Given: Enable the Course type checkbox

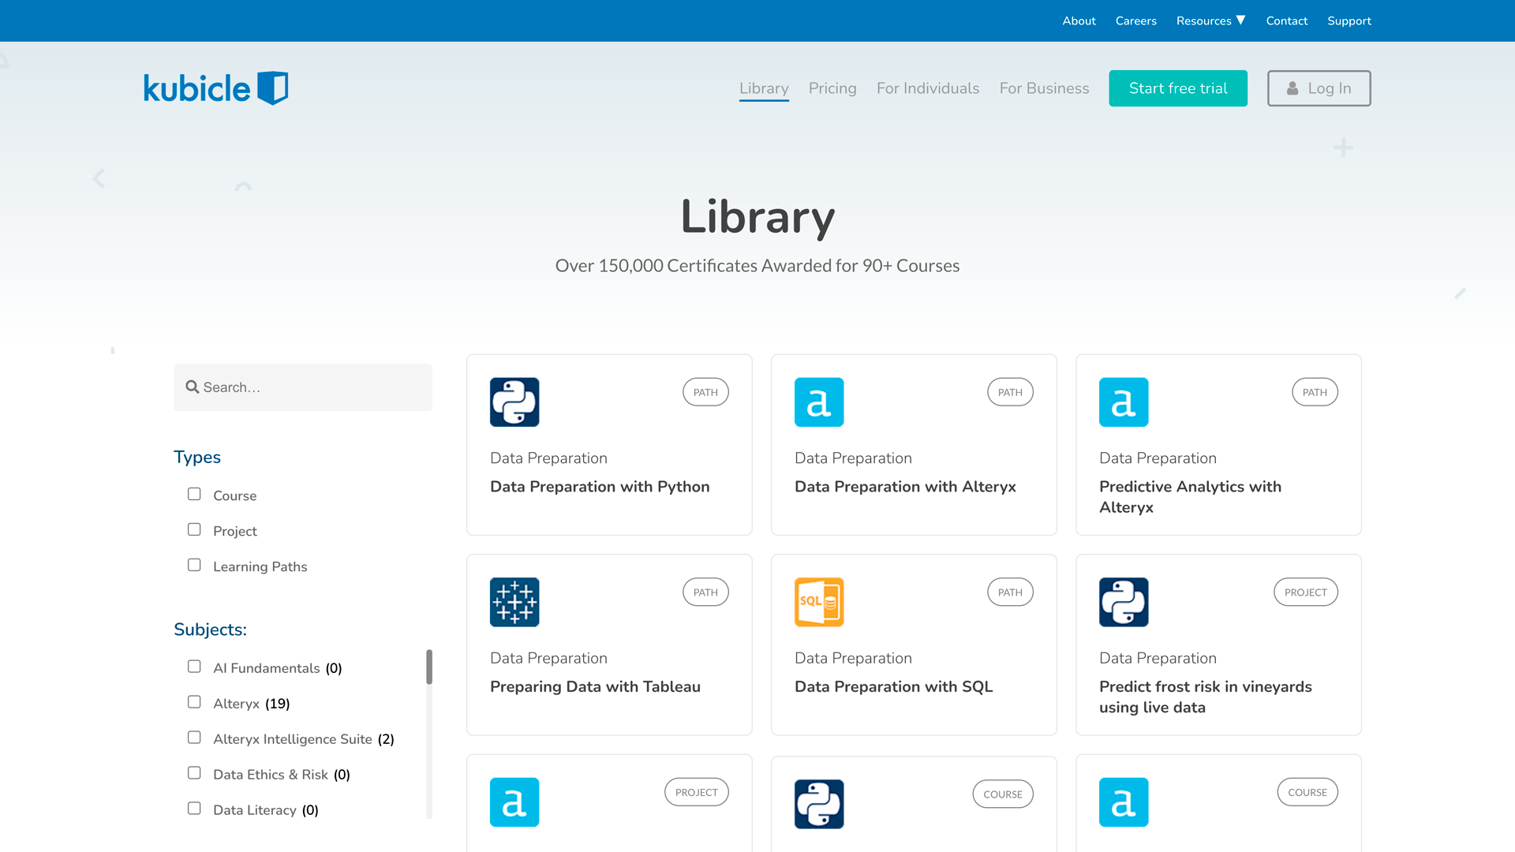Looking at the screenshot, I should 194,494.
